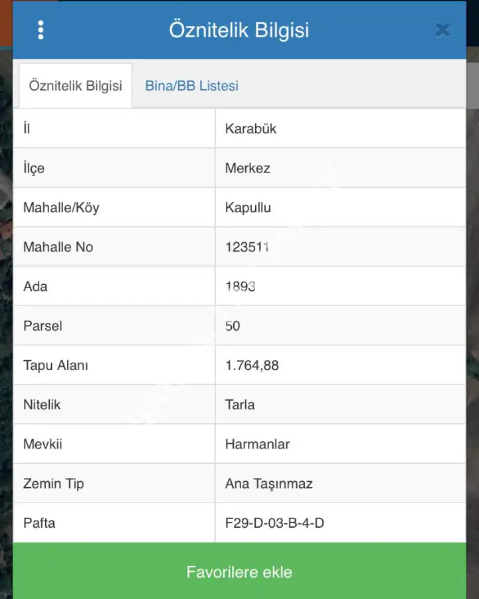Close the Öznitelik Bilgisi dialog

coord(442,30)
